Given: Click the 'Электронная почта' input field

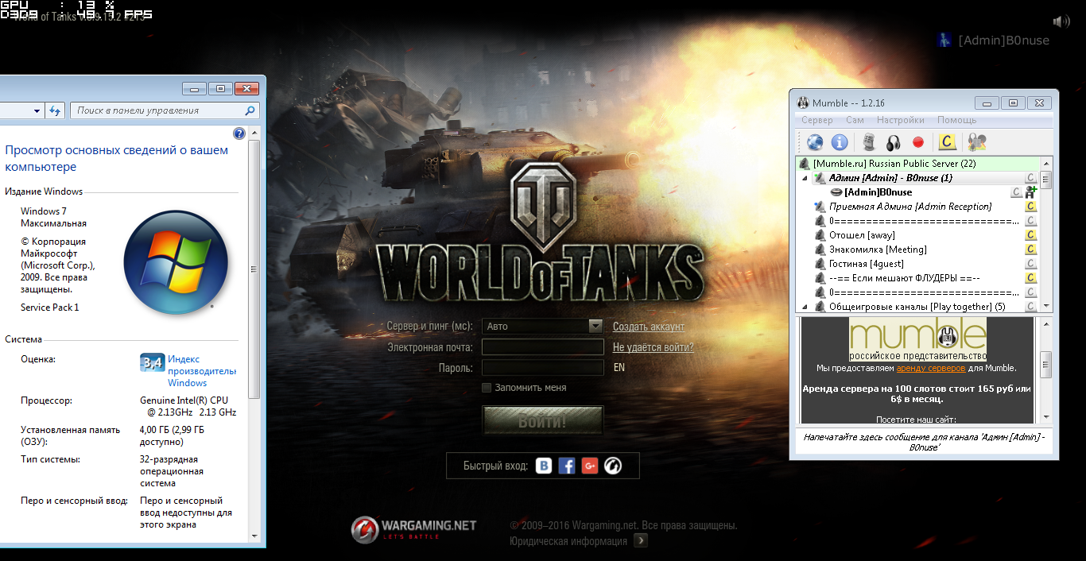Looking at the screenshot, I should pos(543,347).
